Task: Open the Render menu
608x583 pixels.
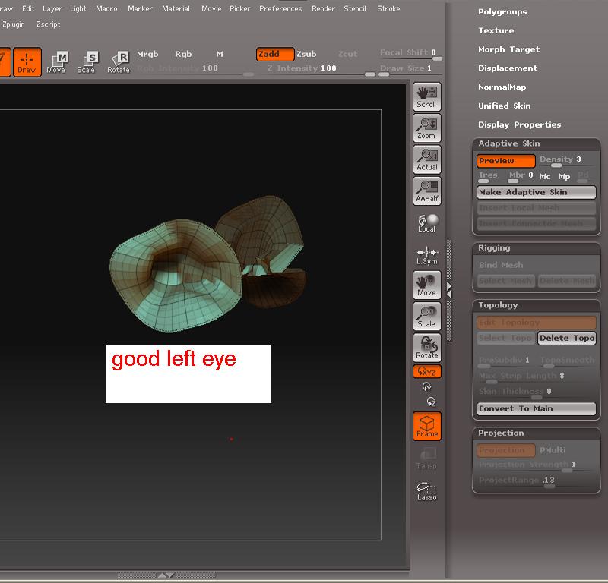Action: 323,9
